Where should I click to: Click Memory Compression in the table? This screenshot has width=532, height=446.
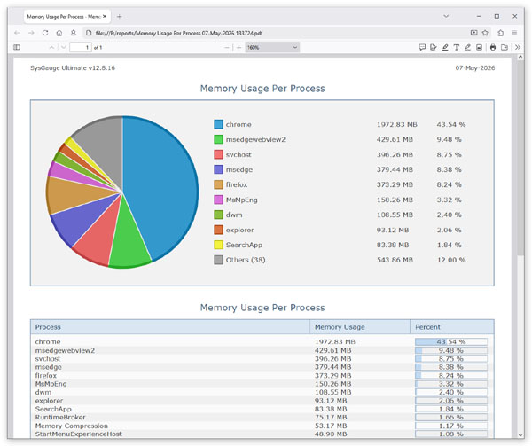click(x=72, y=426)
